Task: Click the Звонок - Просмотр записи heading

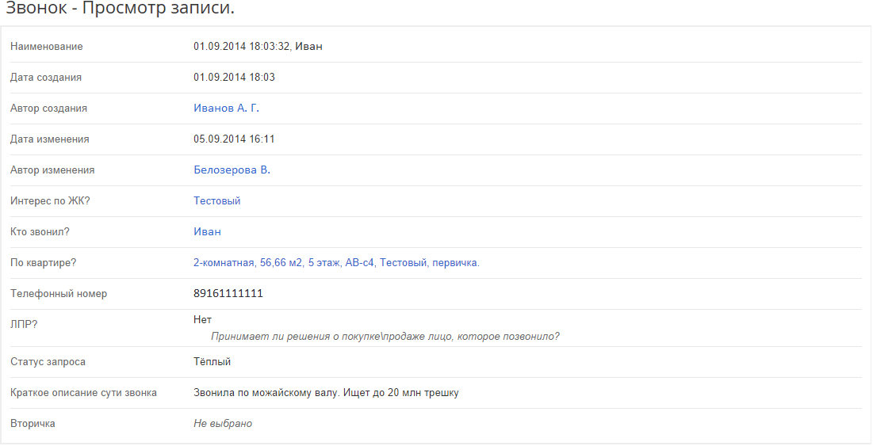Action: 120,9
